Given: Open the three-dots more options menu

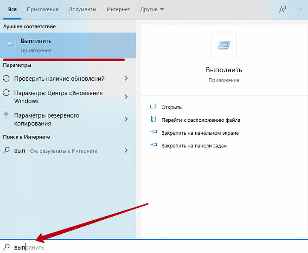Looking at the screenshot, I should [x=299, y=9].
